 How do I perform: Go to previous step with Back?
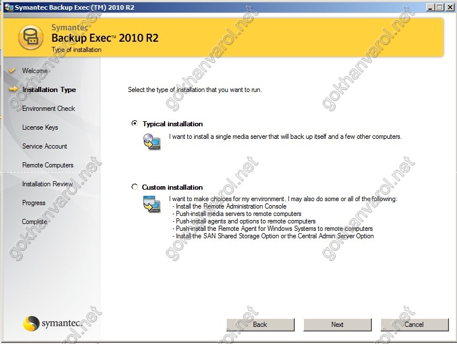tap(260, 325)
